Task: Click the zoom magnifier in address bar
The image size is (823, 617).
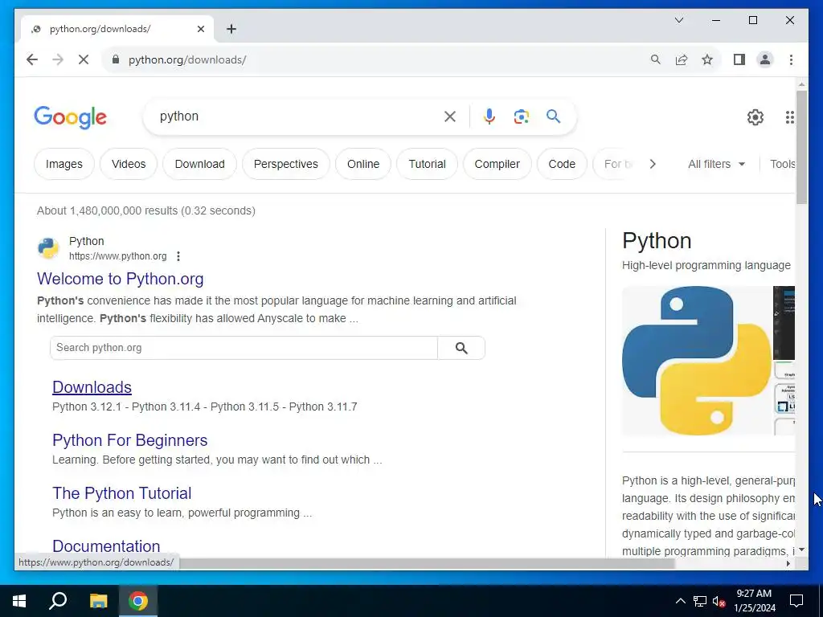Action: [656, 59]
